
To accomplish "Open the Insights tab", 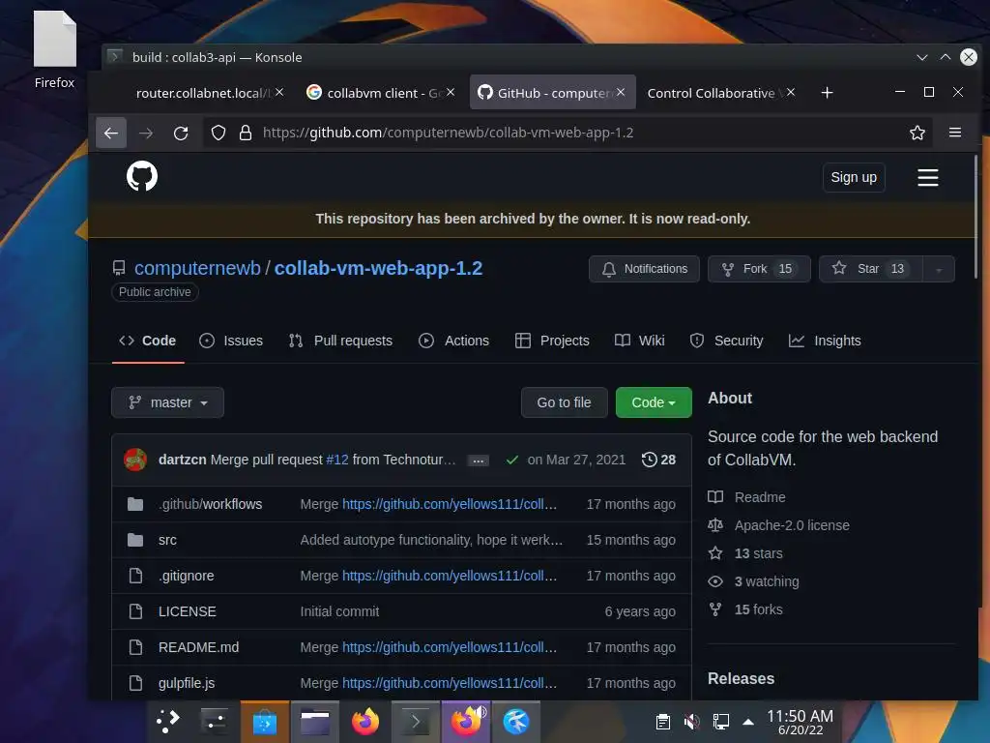I will 825,341.
